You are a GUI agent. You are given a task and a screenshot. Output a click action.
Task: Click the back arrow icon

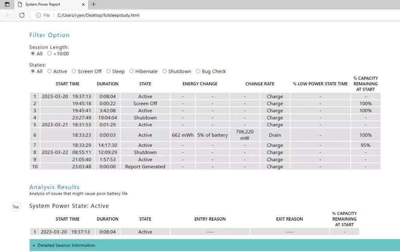tap(8, 15)
